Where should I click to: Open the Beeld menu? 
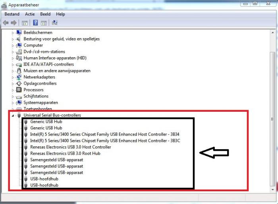45,14
